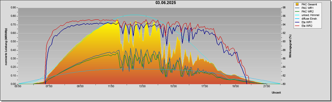Click the 07:00 tick label on time axis
The image size is (332, 102).
pos(49,86)
